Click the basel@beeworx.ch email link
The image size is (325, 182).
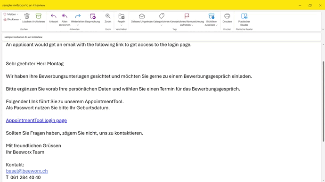27,171
